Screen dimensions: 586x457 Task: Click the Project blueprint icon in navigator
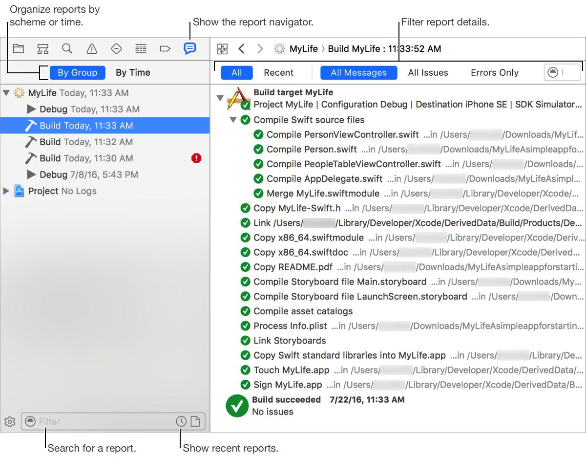click(19, 191)
